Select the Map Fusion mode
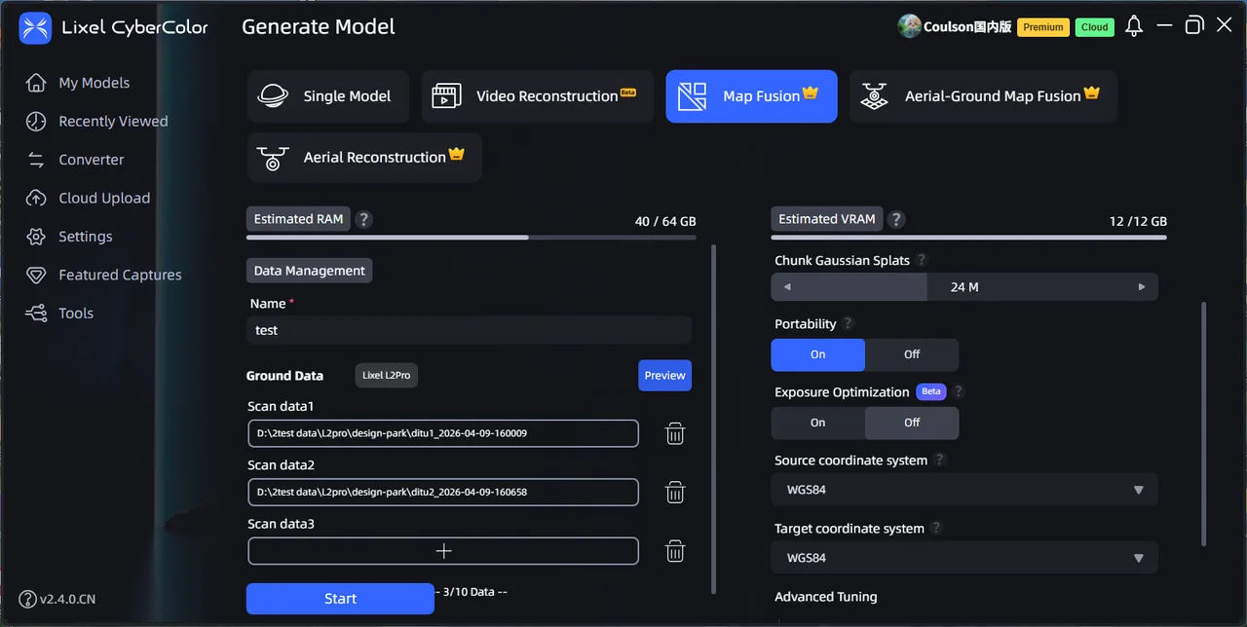The height and width of the screenshot is (627, 1247). click(751, 96)
